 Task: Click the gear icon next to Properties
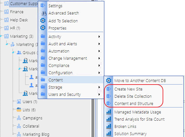click(x=43, y=28)
